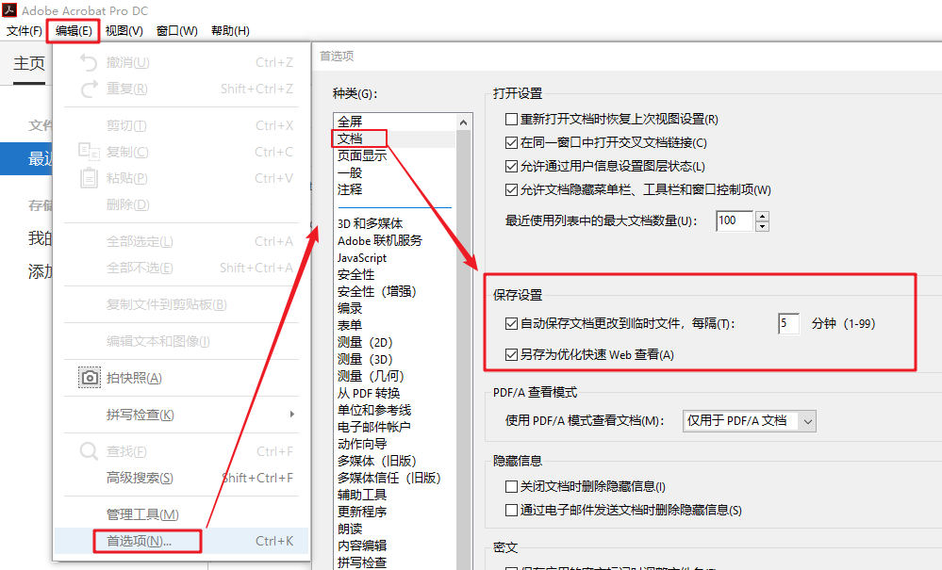Select 拍快照(A) menu entry
942x570 pixels.
(181, 378)
